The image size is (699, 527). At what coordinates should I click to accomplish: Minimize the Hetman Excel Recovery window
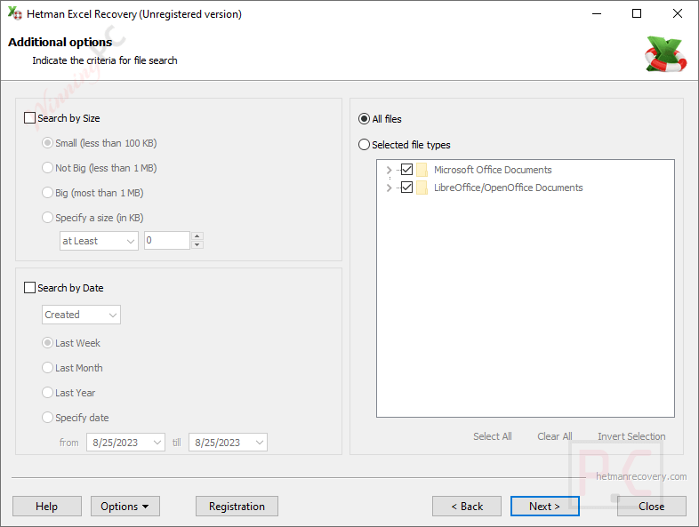[597, 14]
